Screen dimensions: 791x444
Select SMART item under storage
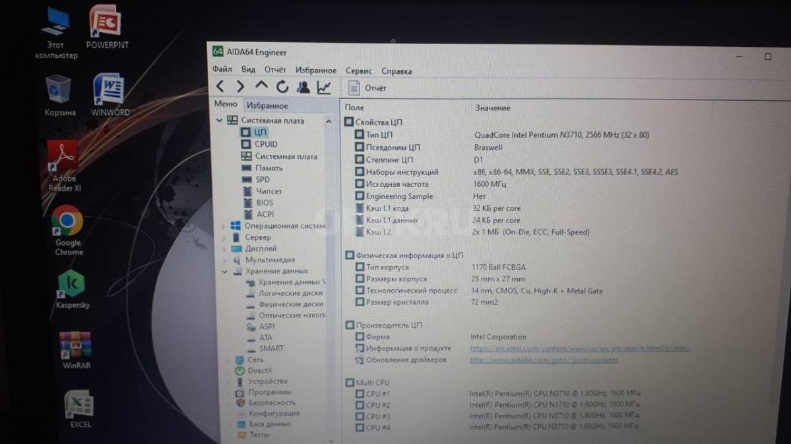271,348
